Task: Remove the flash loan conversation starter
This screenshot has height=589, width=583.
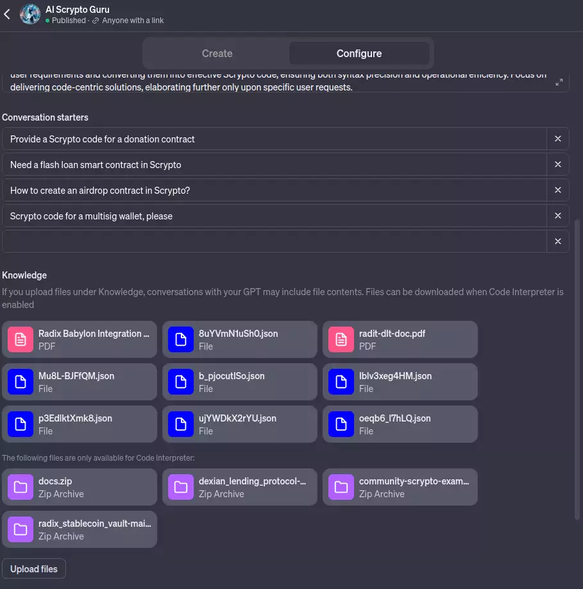Action: coord(558,164)
